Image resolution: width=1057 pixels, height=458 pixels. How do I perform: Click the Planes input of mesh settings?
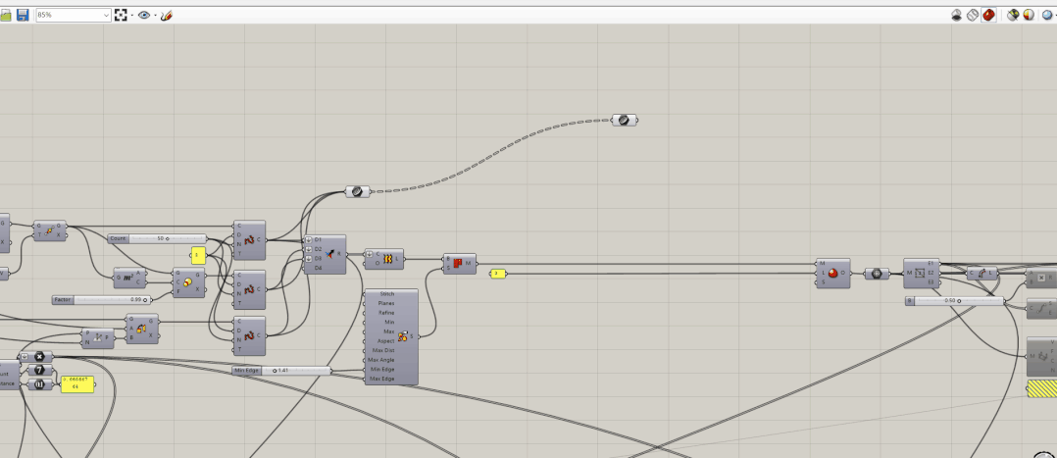(x=386, y=303)
